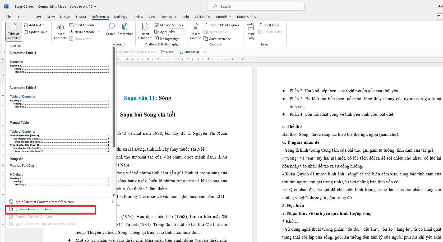The image size is (443, 242).
Task: Open the quick toolbar customize dropdown arrow
Action: pos(206,52)
